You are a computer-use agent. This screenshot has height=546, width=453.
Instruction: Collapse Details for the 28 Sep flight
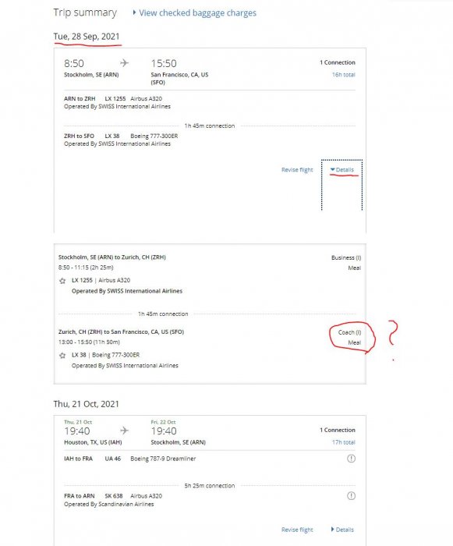[342, 169]
